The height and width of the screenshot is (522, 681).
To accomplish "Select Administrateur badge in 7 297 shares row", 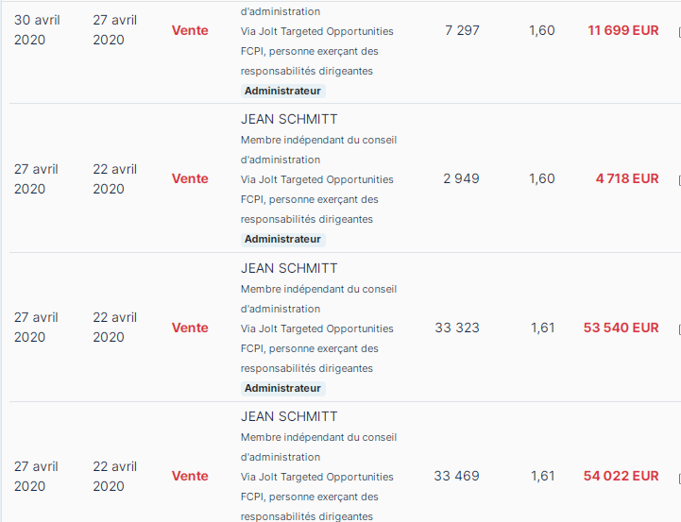I will (x=282, y=91).
